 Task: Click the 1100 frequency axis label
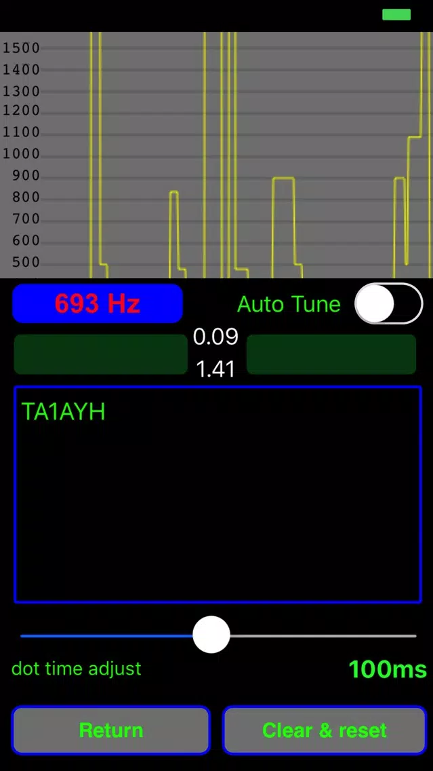[x=21, y=132]
